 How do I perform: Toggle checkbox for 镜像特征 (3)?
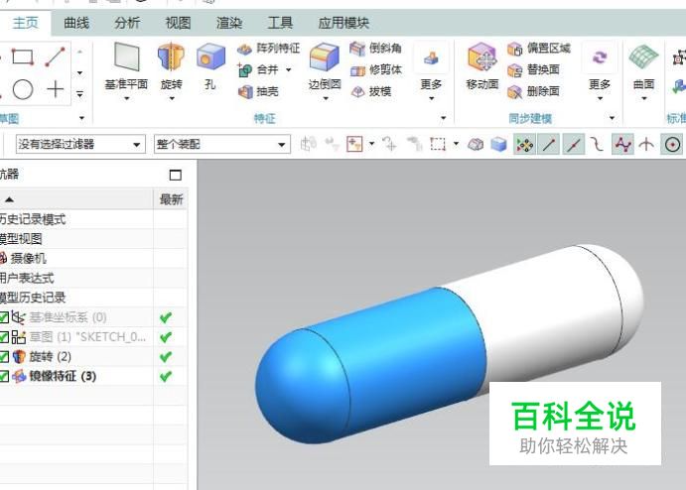(4, 376)
